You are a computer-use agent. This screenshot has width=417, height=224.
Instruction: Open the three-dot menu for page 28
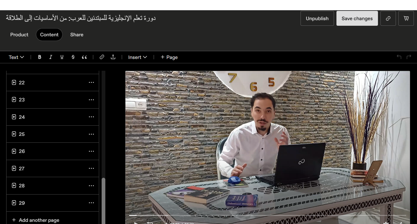point(91,186)
